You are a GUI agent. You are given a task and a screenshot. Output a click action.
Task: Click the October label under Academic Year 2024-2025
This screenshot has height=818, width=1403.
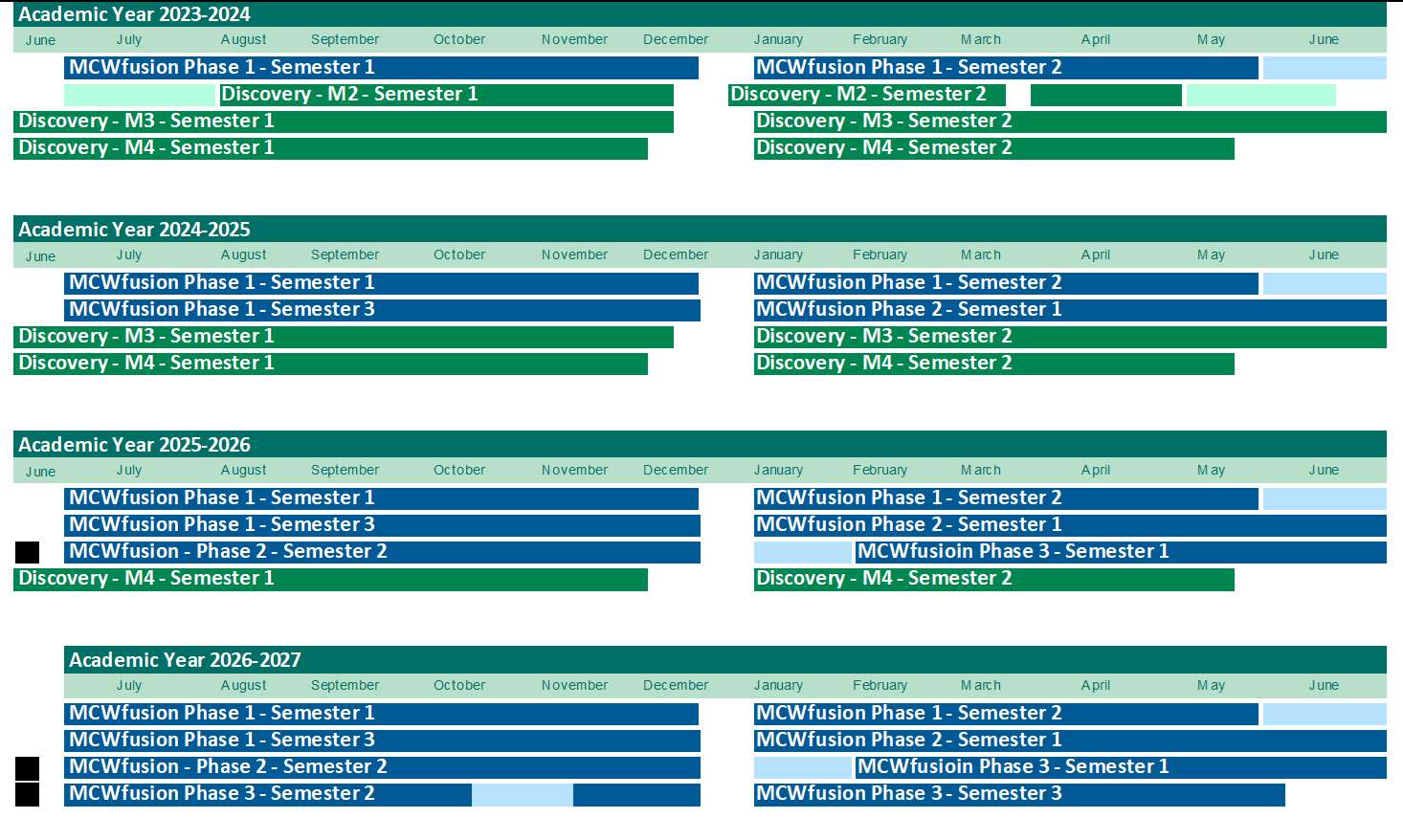[x=459, y=255]
